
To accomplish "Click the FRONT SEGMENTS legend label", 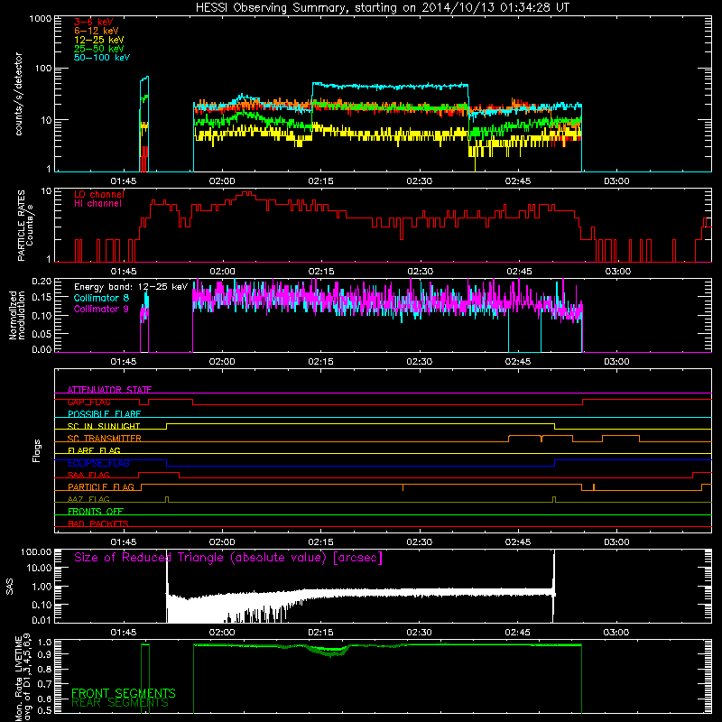I will (x=124, y=693).
